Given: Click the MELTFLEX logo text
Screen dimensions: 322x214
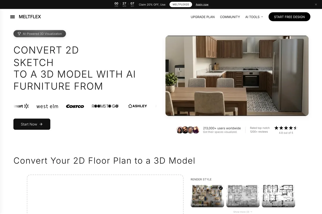Looking at the screenshot, I should click(30, 17).
